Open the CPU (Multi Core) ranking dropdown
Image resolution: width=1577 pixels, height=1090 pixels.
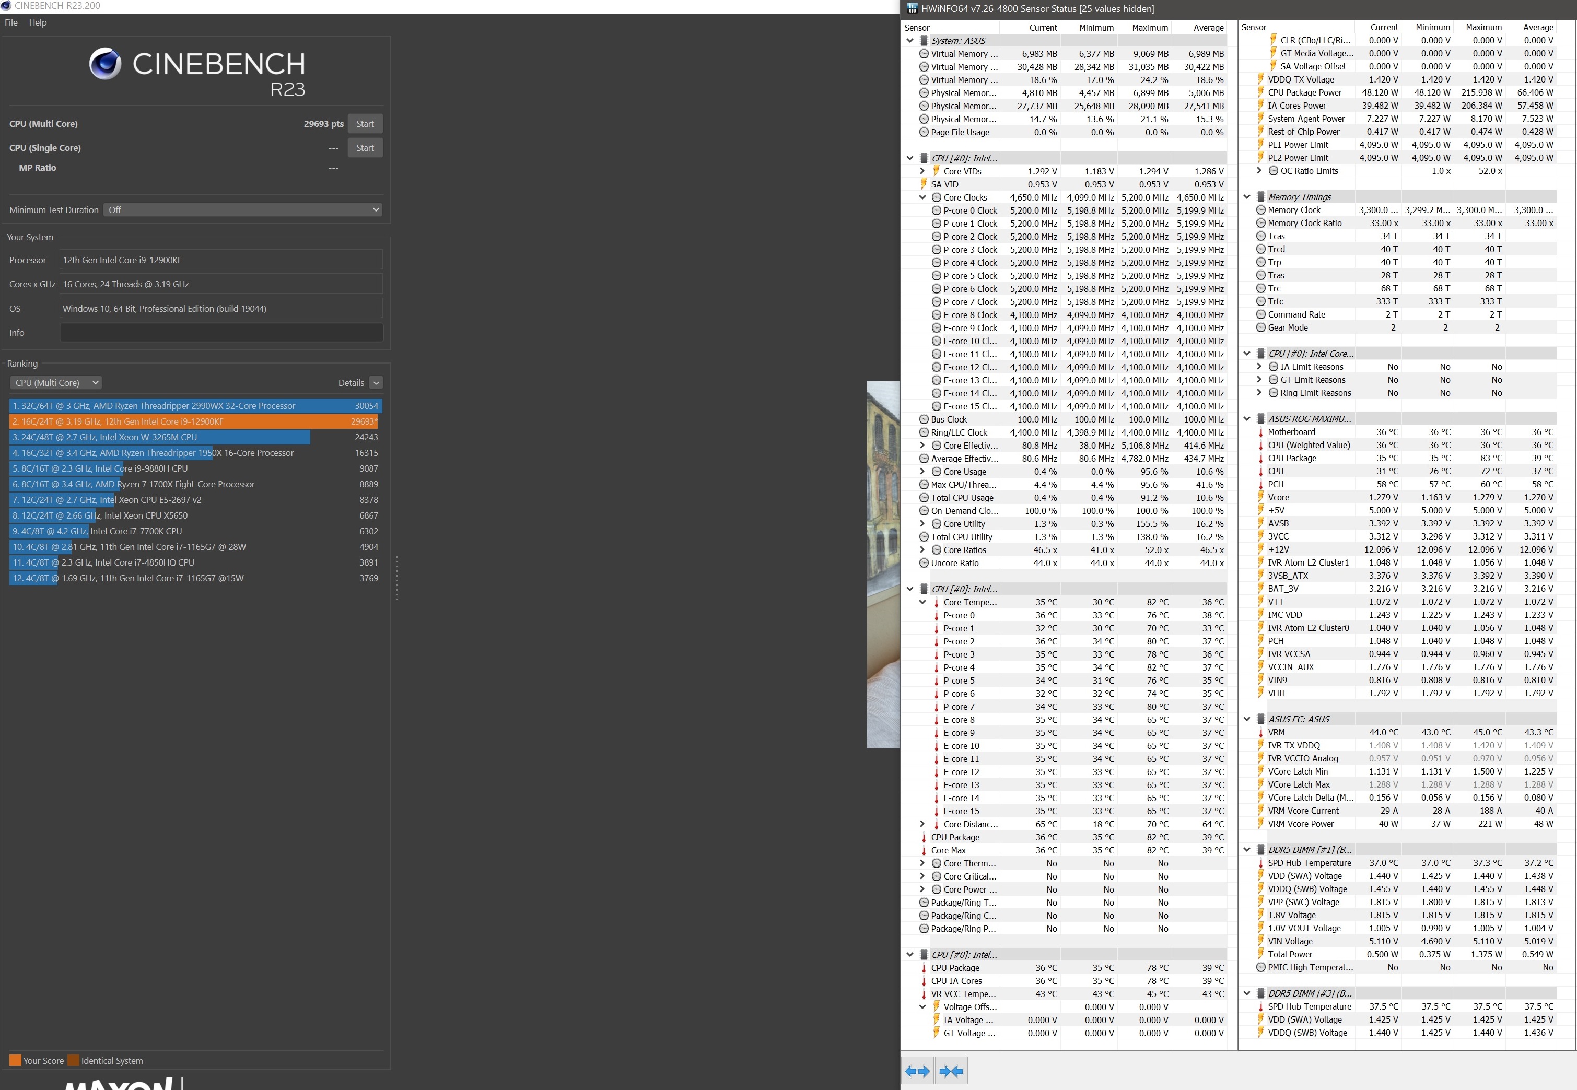point(56,382)
